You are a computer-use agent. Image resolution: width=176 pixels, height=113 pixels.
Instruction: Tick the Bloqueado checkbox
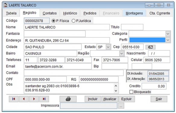[x=131, y=92]
